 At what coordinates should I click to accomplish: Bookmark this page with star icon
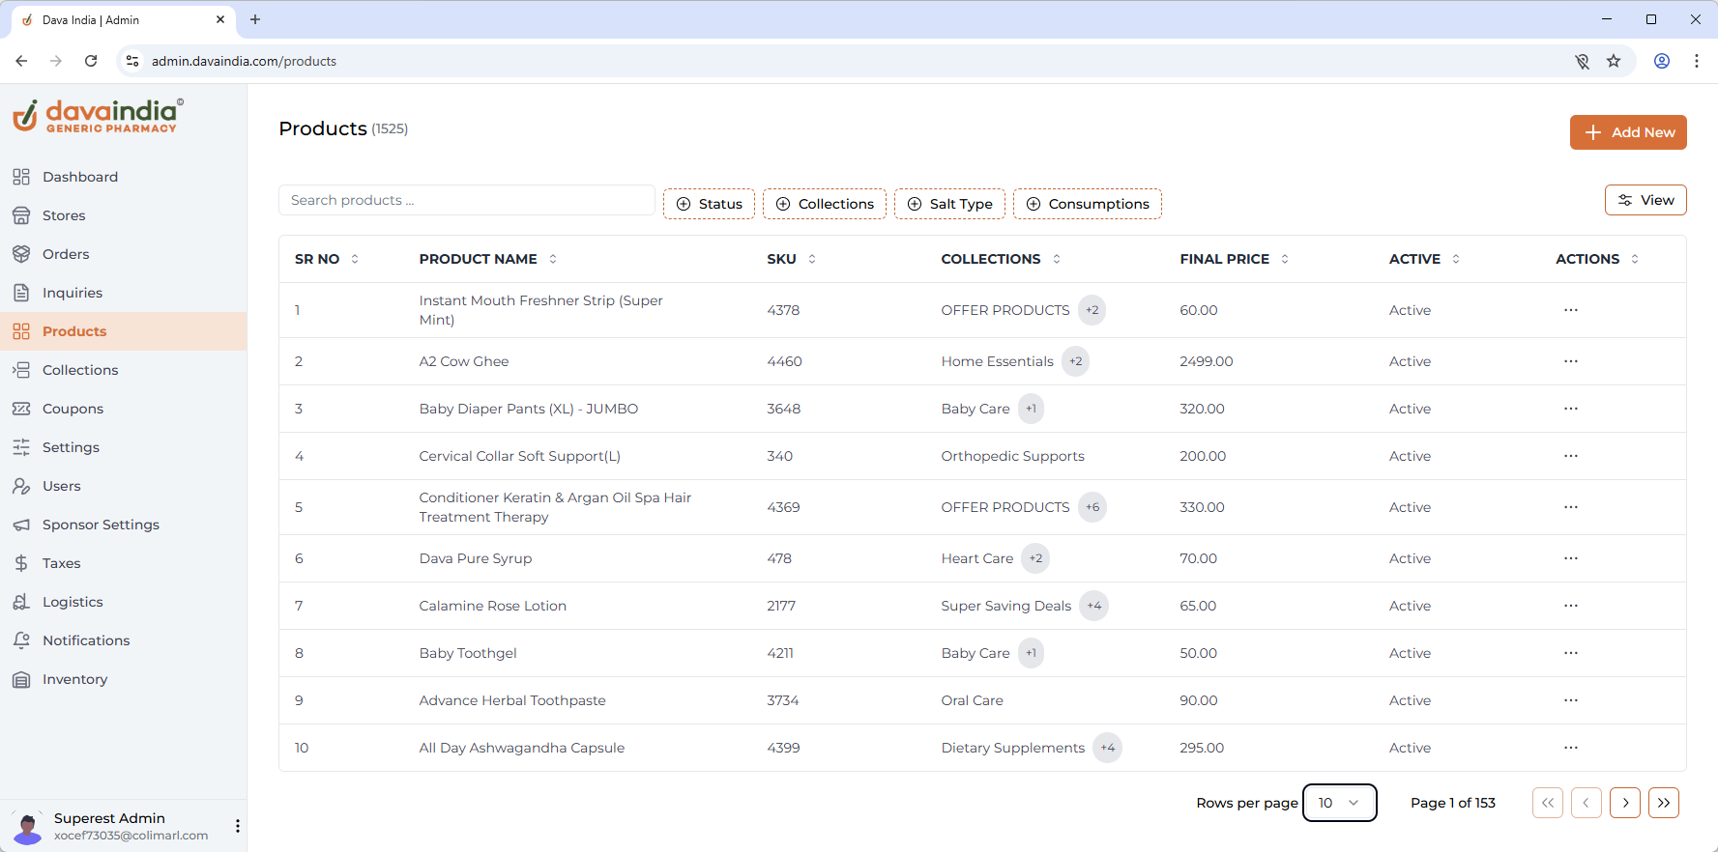[x=1614, y=61]
